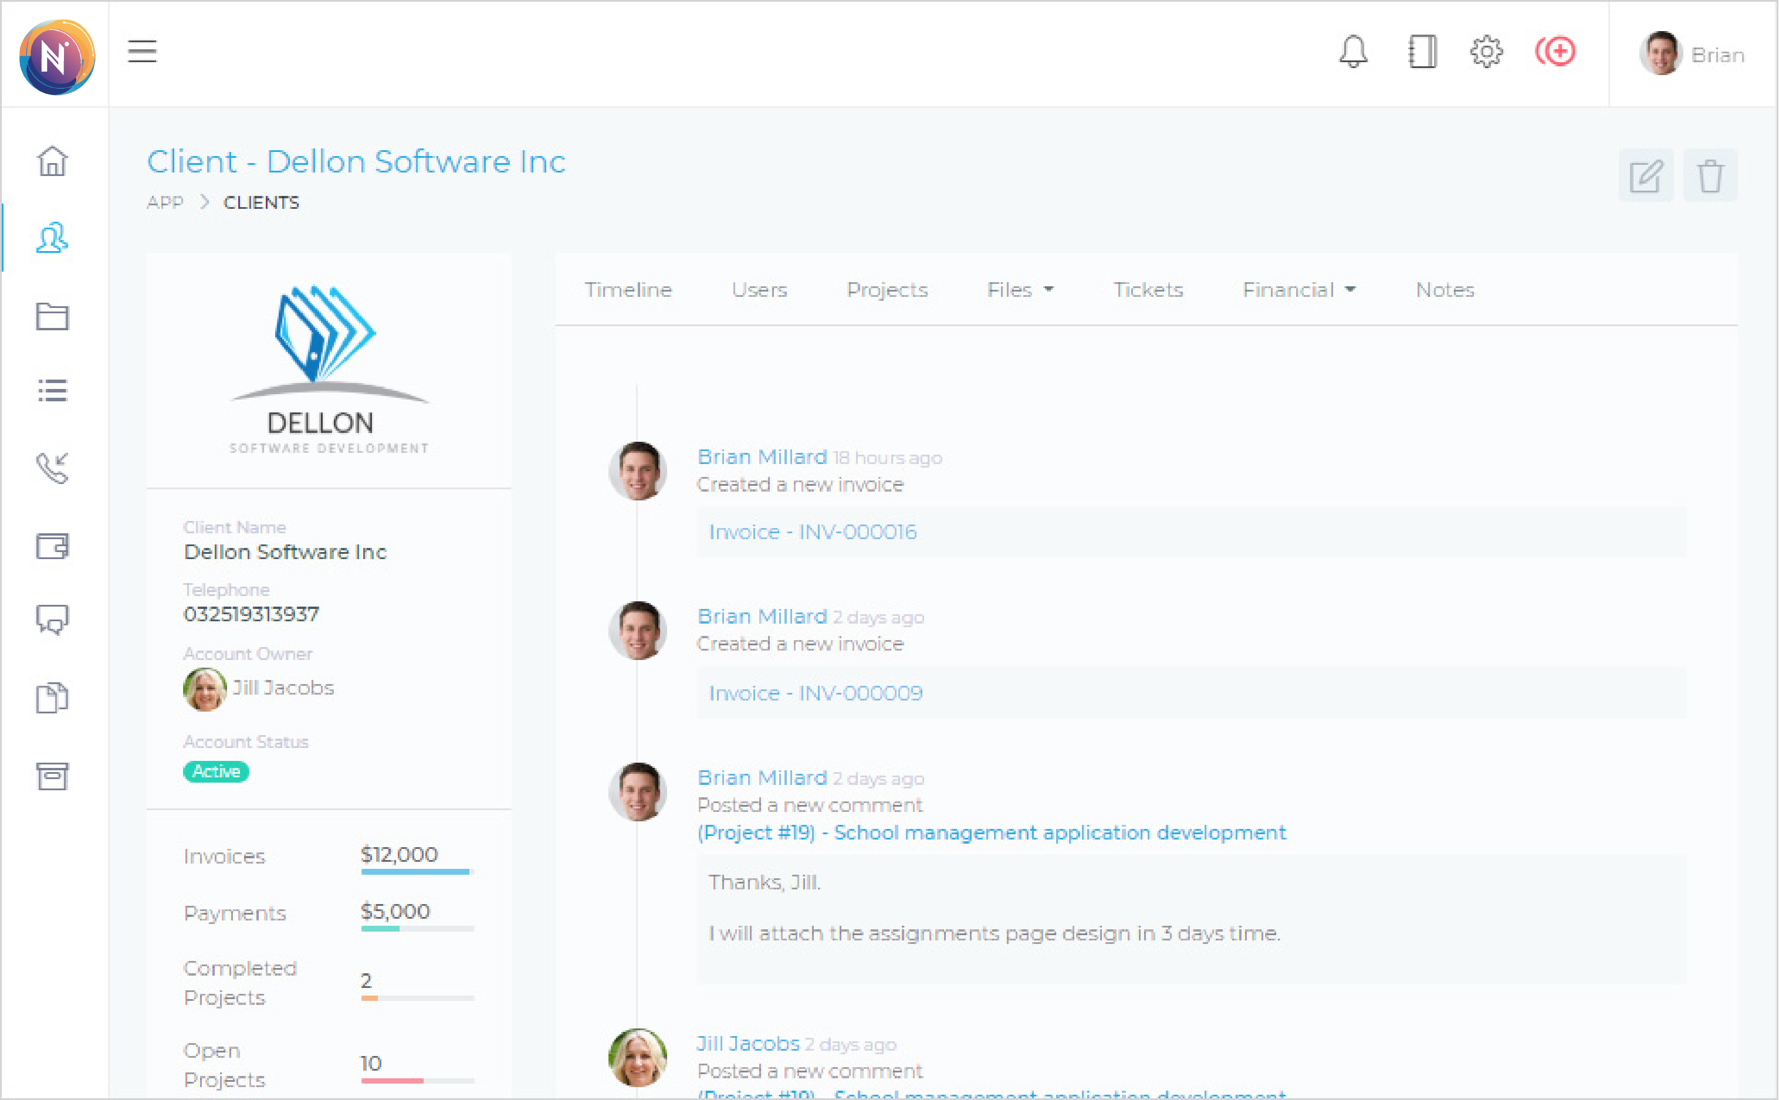1779x1100 pixels.
Task: Click Jill Jacobs account owner avatar
Action: [204, 689]
